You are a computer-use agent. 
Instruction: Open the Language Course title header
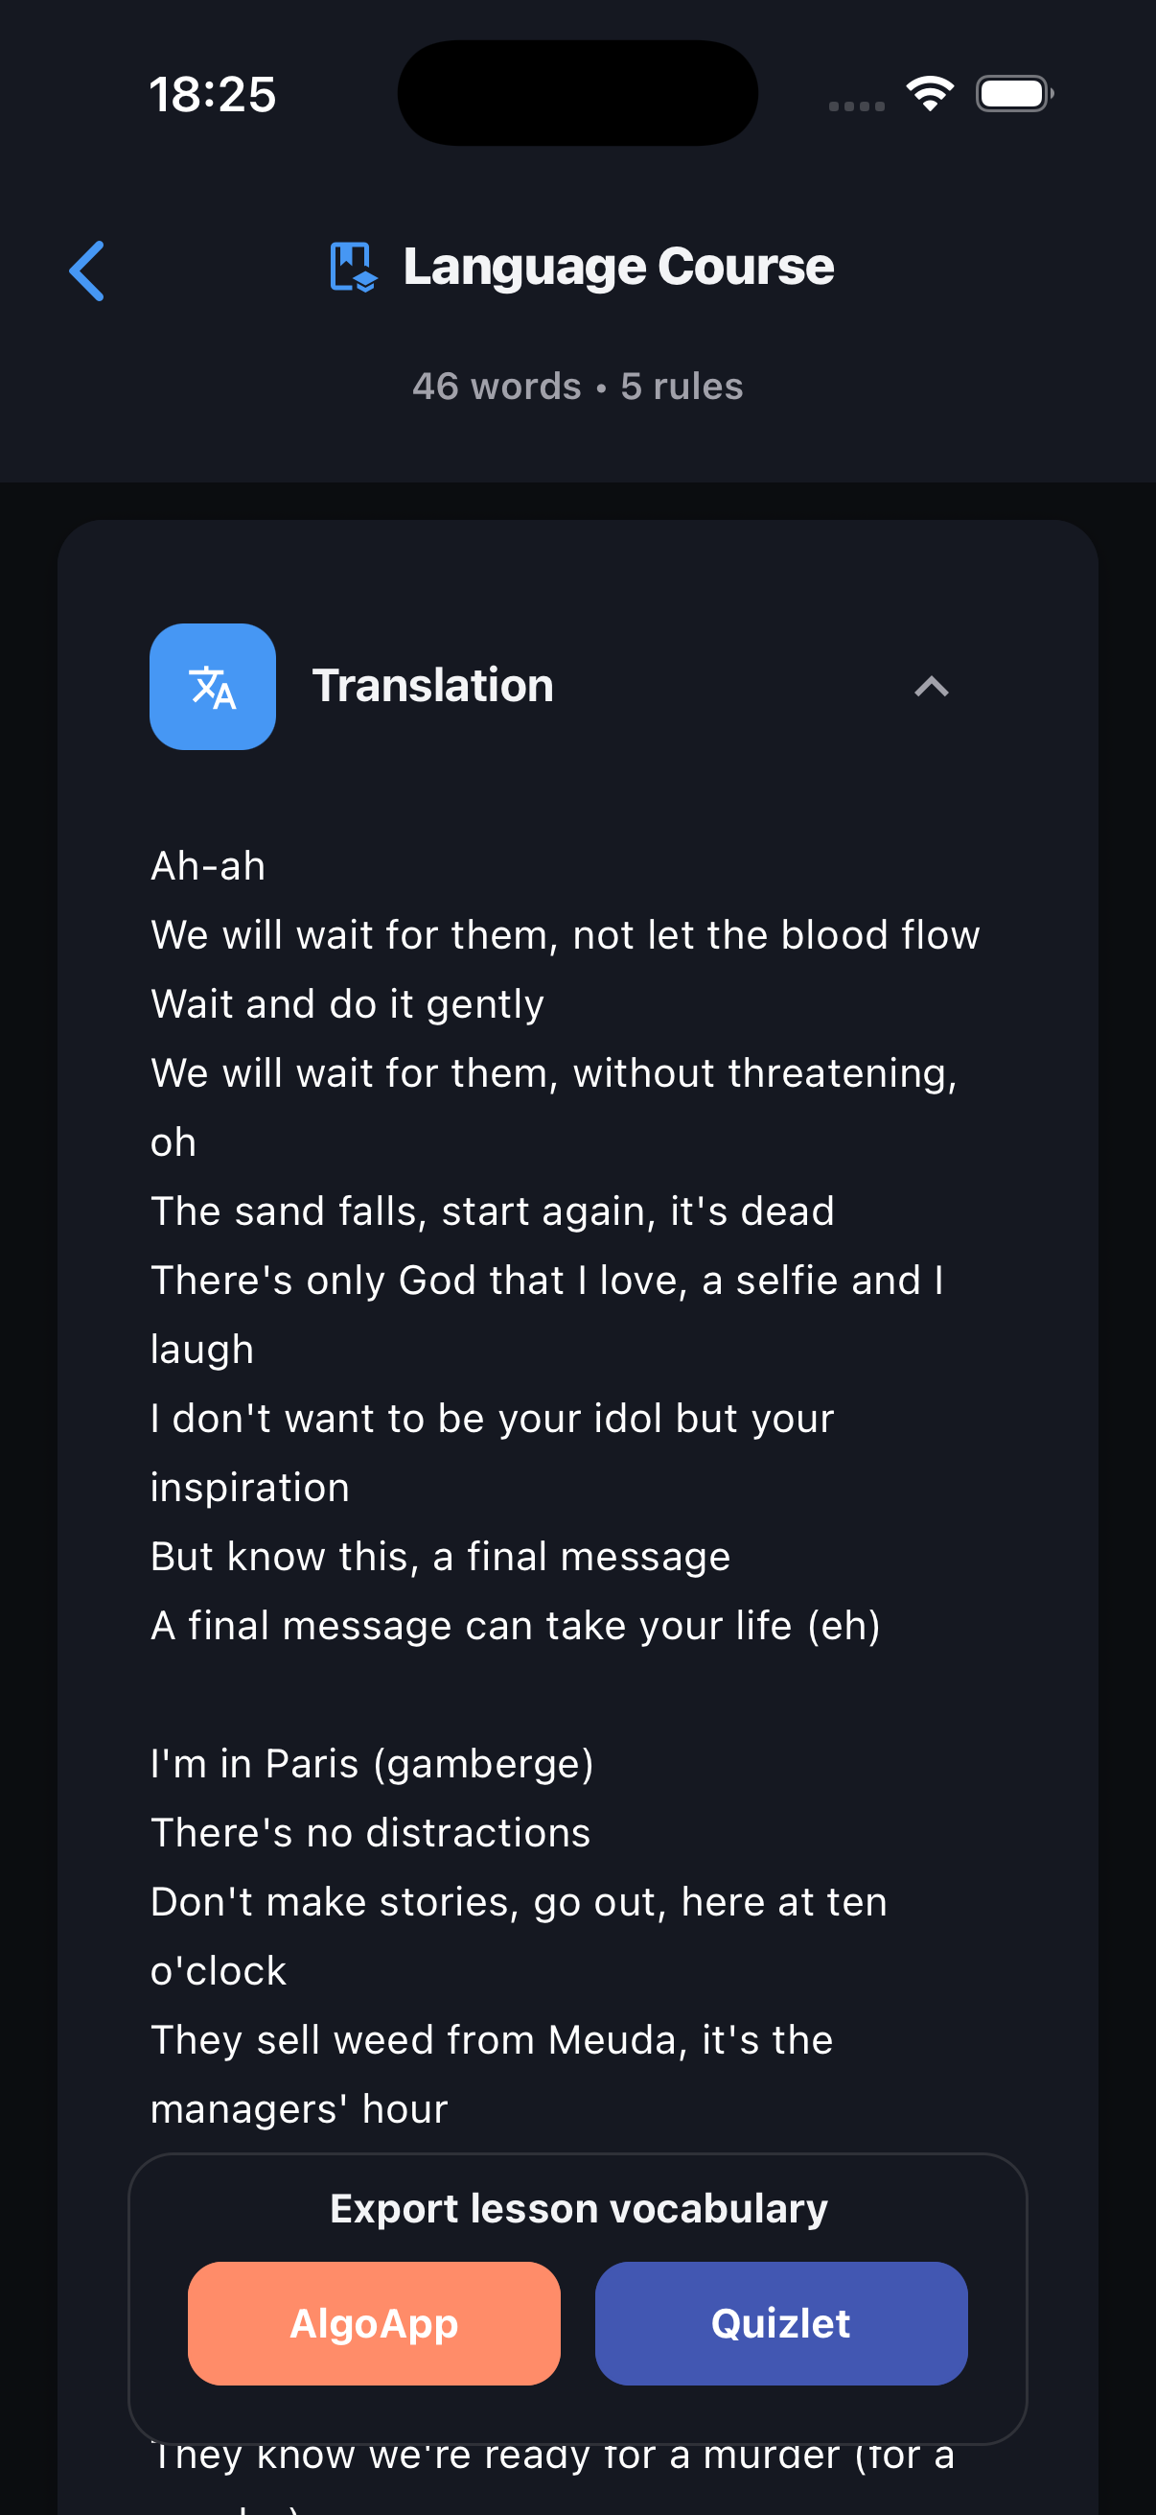point(617,266)
